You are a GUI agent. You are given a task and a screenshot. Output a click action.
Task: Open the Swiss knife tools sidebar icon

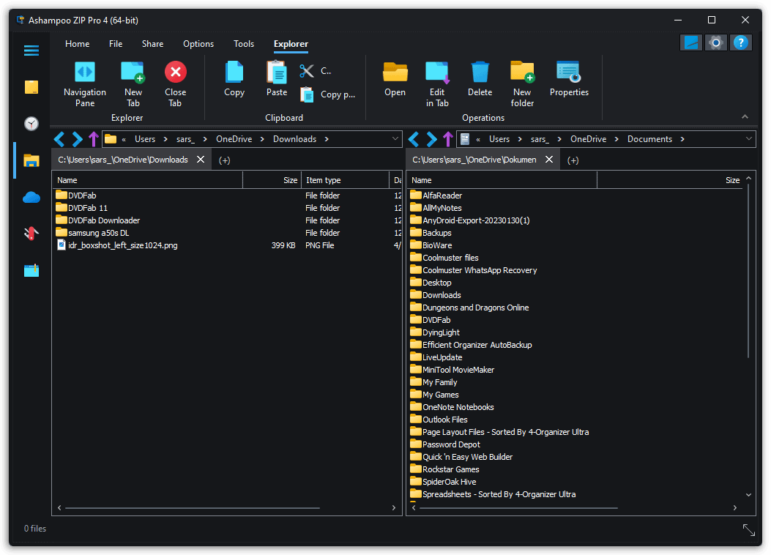tap(31, 234)
